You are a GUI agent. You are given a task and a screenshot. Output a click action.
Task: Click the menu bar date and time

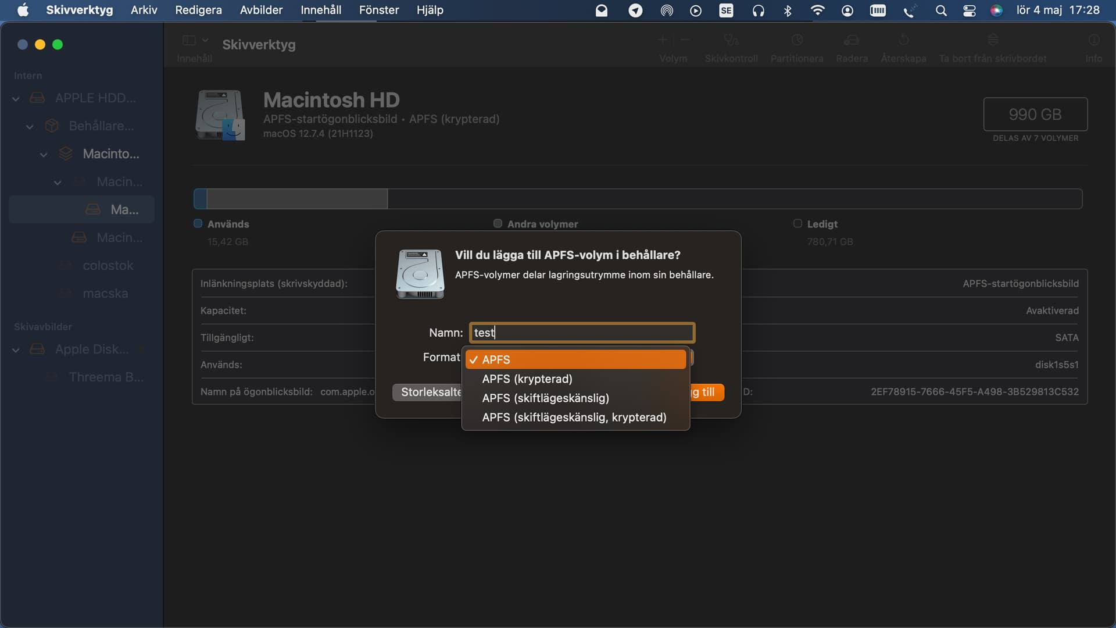point(1058,10)
